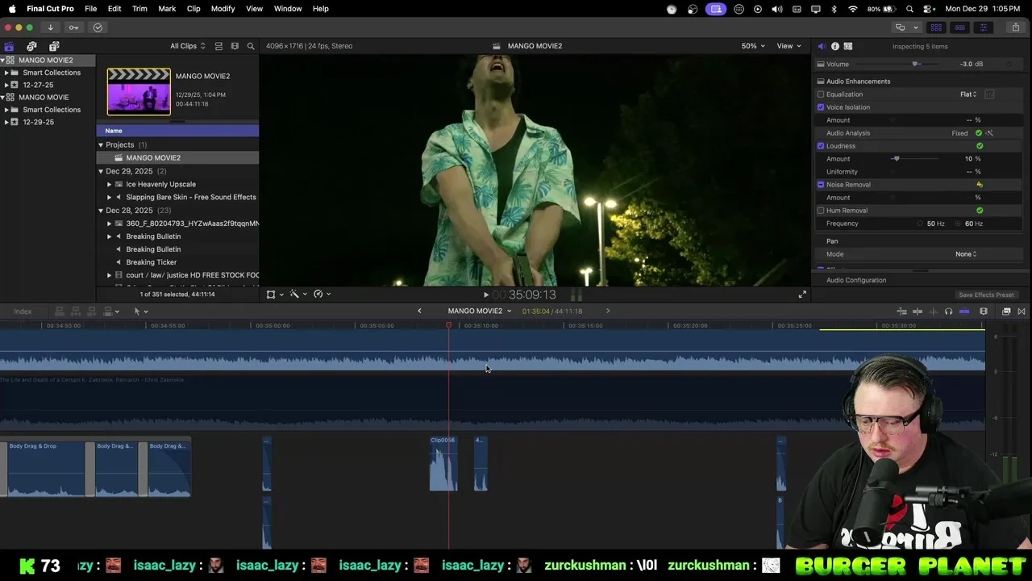Open the retime speed options dropdown
Image resolution: width=1032 pixels, height=581 pixels.
[x=322, y=295]
